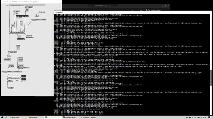The height and width of the screenshot is (119, 213).
Task: Click the Size Default label
Action: 17,11
